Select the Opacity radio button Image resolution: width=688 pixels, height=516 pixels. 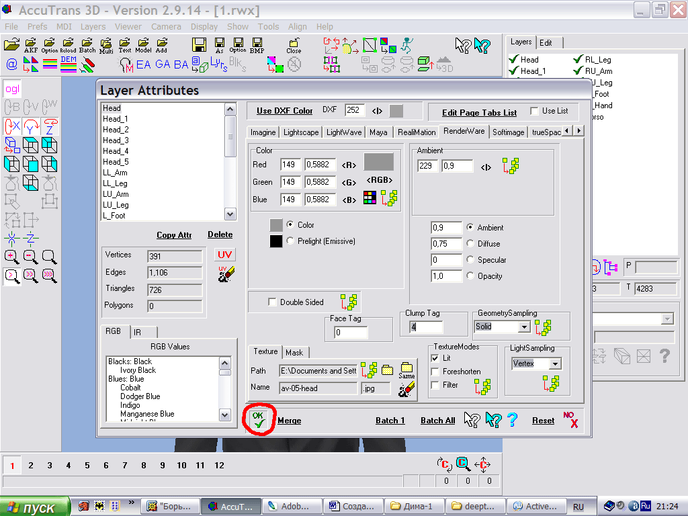pyautogui.click(x=470, y=276)
